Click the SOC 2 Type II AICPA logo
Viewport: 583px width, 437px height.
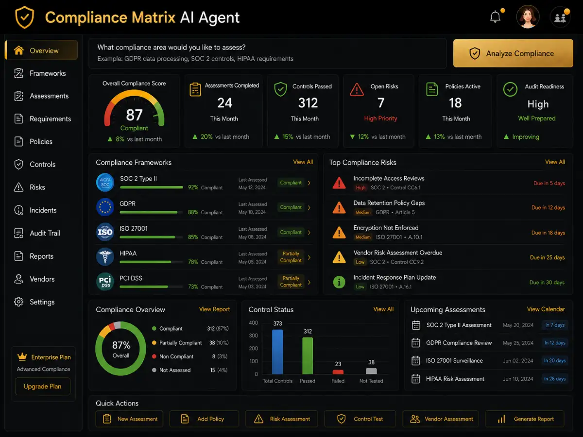tap(105, 182)
